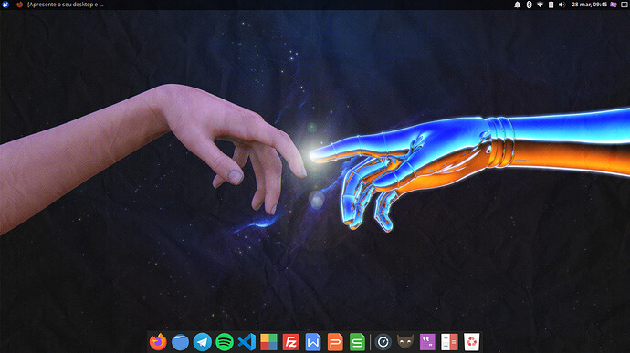The height and width of the screenshot is (353, 630).
Task: Check the battery status indicator
Action: 551,5
